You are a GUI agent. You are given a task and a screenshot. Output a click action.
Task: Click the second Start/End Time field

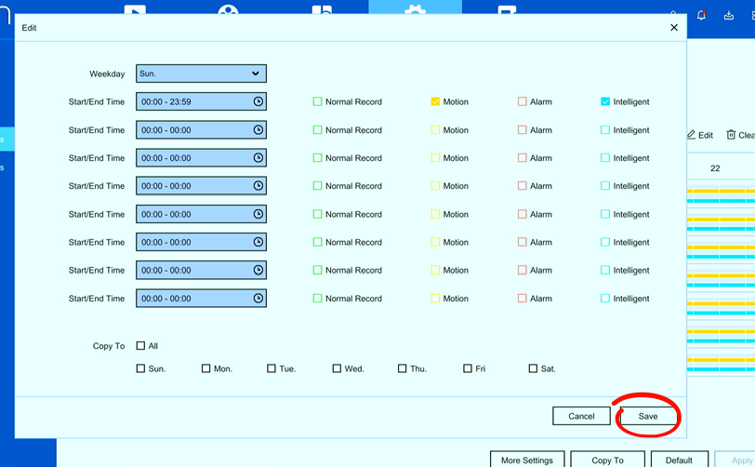point(201,130)
